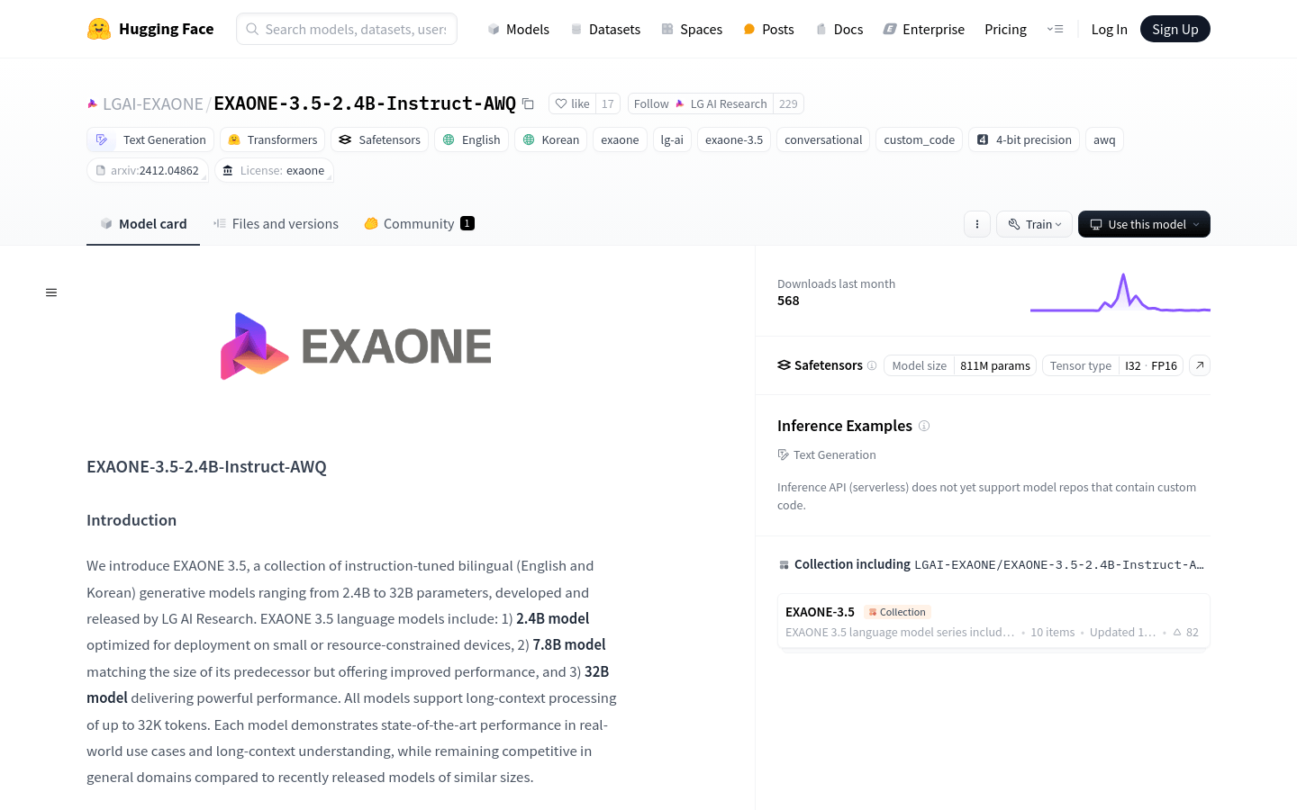Select the Safetensors tag
This screenshot has width=1297, height=810.
(379, 139)
